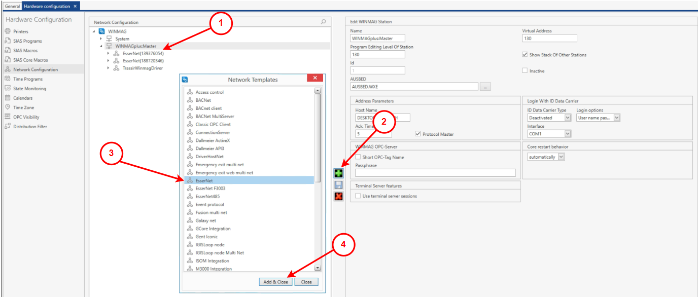Click the Name input field
The width and height of the screenshot is (698, 297).
[377, 38]
